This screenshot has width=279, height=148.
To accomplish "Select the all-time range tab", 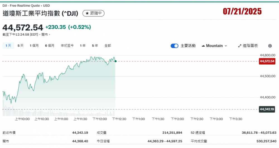I will coord(108,45).
